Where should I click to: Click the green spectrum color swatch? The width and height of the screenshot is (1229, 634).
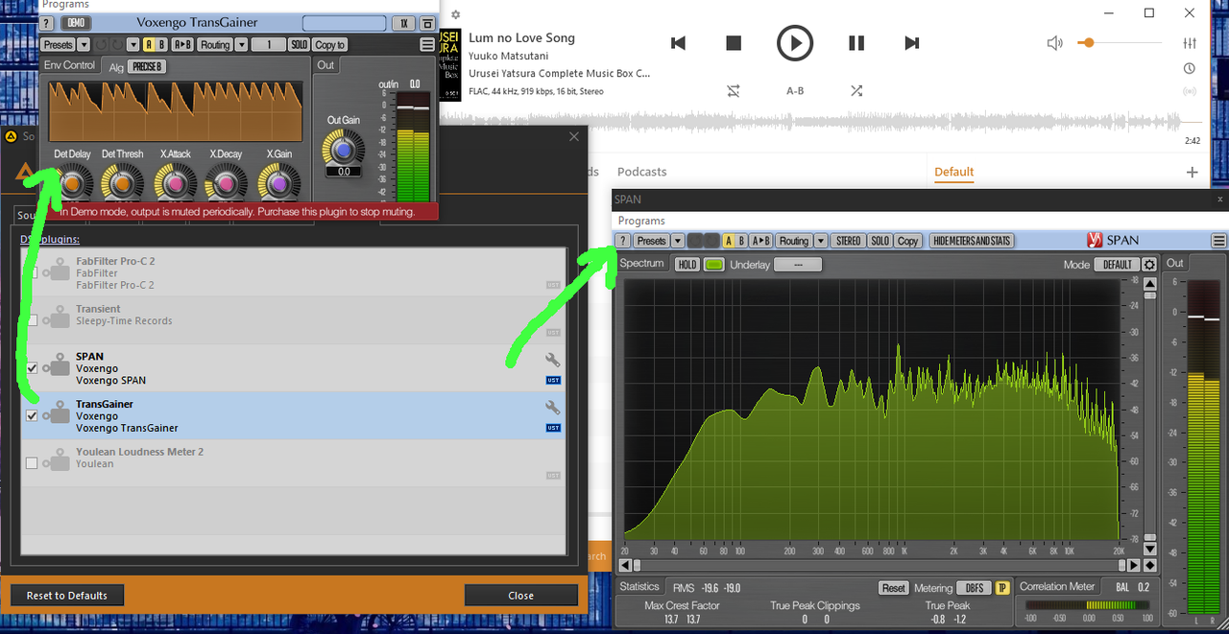point(713,265)
